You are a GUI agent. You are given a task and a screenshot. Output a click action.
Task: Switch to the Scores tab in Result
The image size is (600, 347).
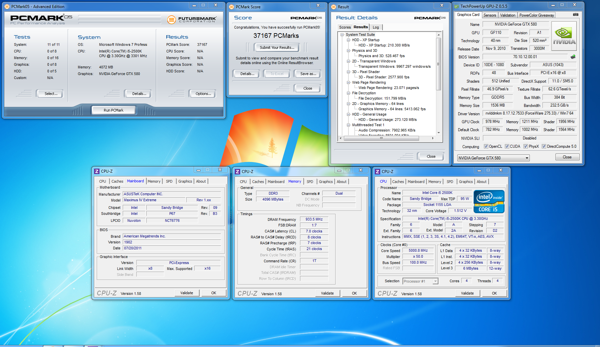click(x=345, y=27)
